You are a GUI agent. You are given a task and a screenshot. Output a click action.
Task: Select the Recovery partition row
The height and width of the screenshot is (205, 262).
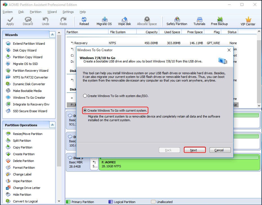(152, 43)
